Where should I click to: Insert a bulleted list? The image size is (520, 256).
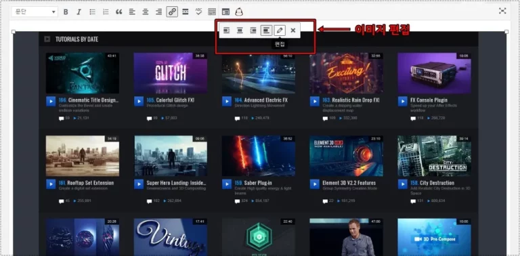93,12
